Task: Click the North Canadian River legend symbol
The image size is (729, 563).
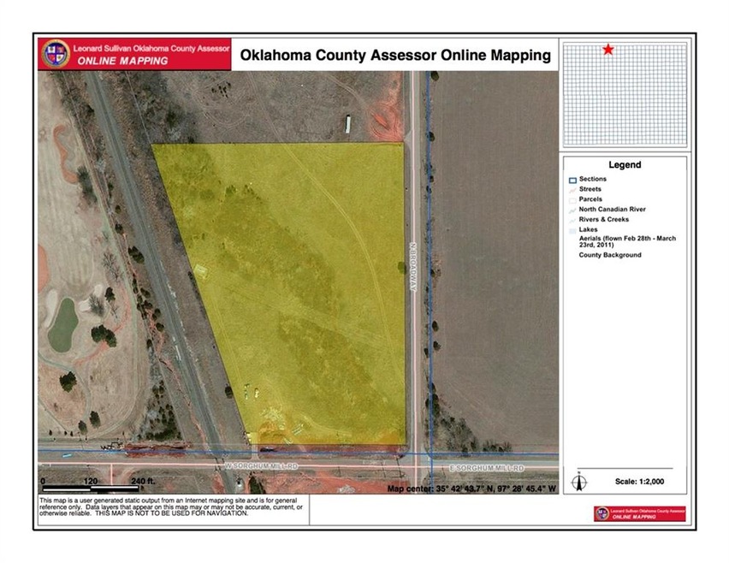Action: pyautogui.click(x=572, y=210)
